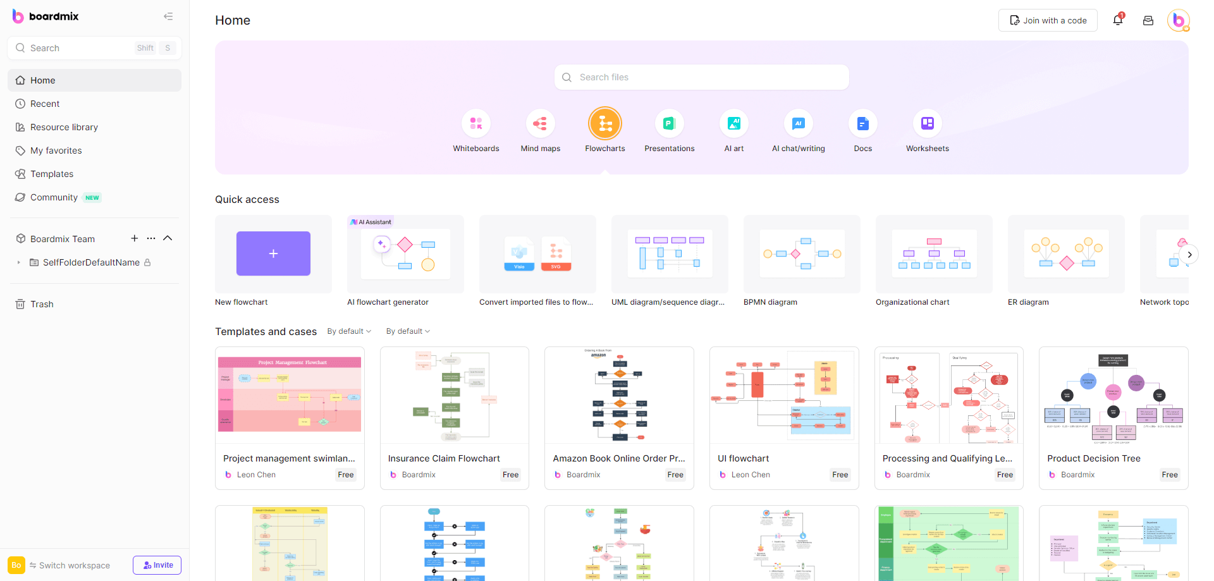Image resolution: width=1214 pixels, height=581 pixels.
Task: Click Leon Chen under Project management
Action: [x=256, y=475]
